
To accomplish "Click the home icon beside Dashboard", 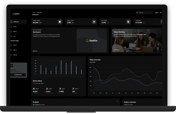I will (11, 22).
